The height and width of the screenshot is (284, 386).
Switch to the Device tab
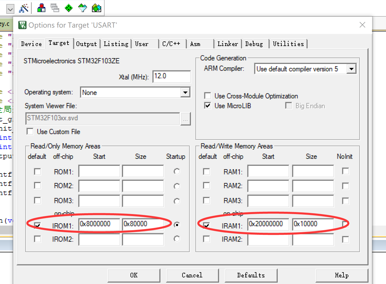click(x=31, y=44)
